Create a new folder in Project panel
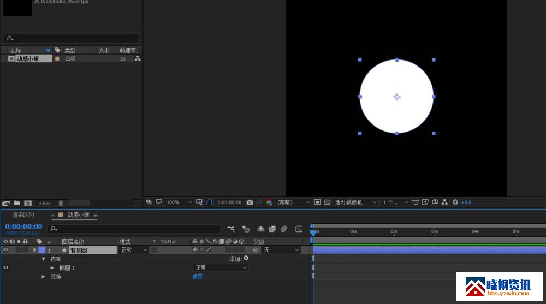The width and height of the screenshot is (546, 304). 17,203
